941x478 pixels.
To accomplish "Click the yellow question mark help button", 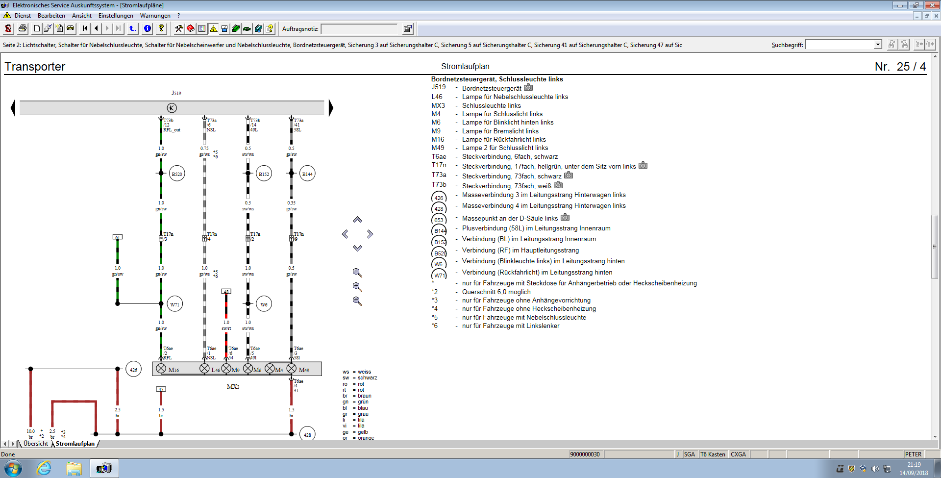I will 161,28.
